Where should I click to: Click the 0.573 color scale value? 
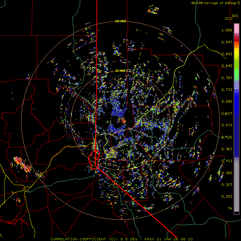(227, 125)
